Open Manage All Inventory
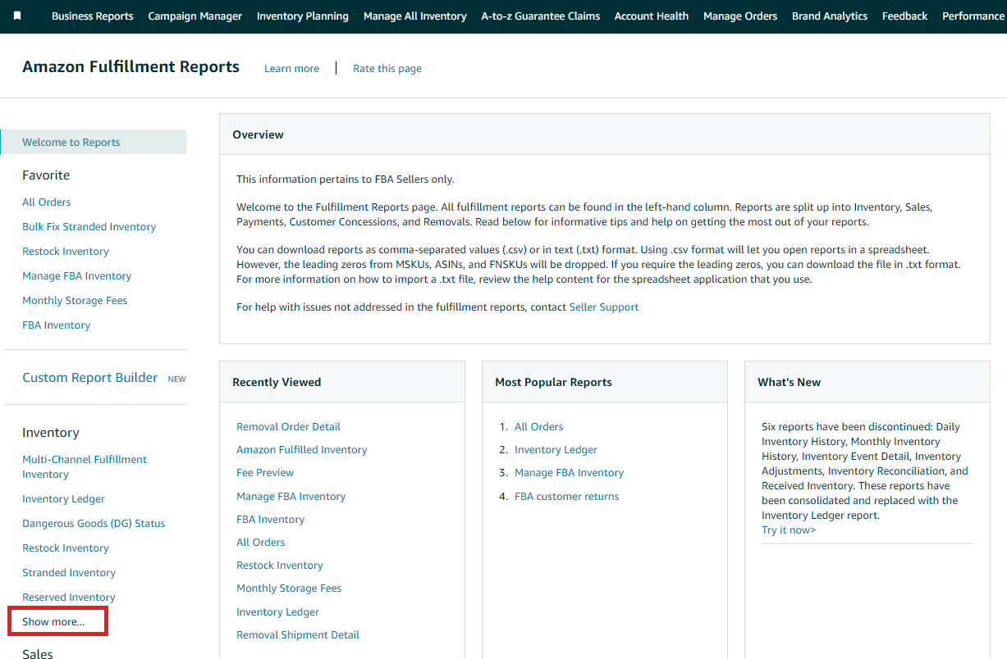The width and height of the screenshot is (1007, 659). click(x=415, y=16)
